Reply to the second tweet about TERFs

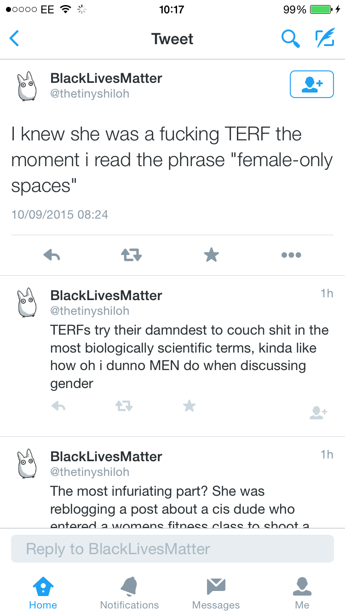click(58, 405)
